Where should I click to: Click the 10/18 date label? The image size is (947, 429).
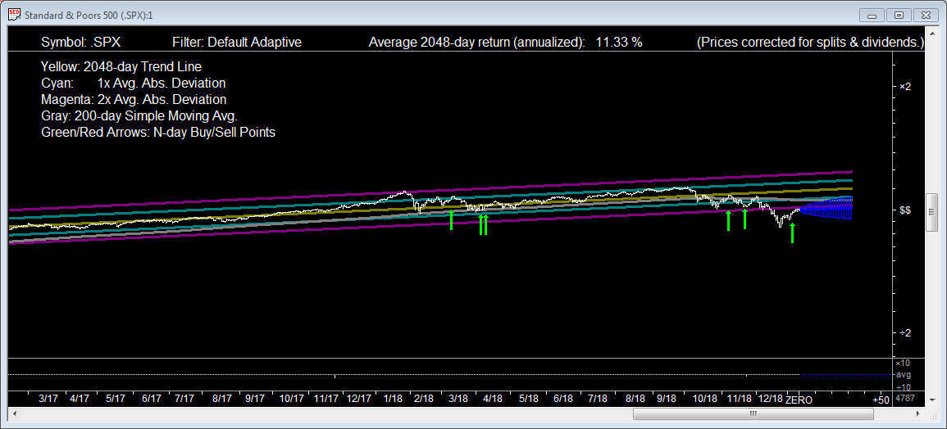(705, 399)
